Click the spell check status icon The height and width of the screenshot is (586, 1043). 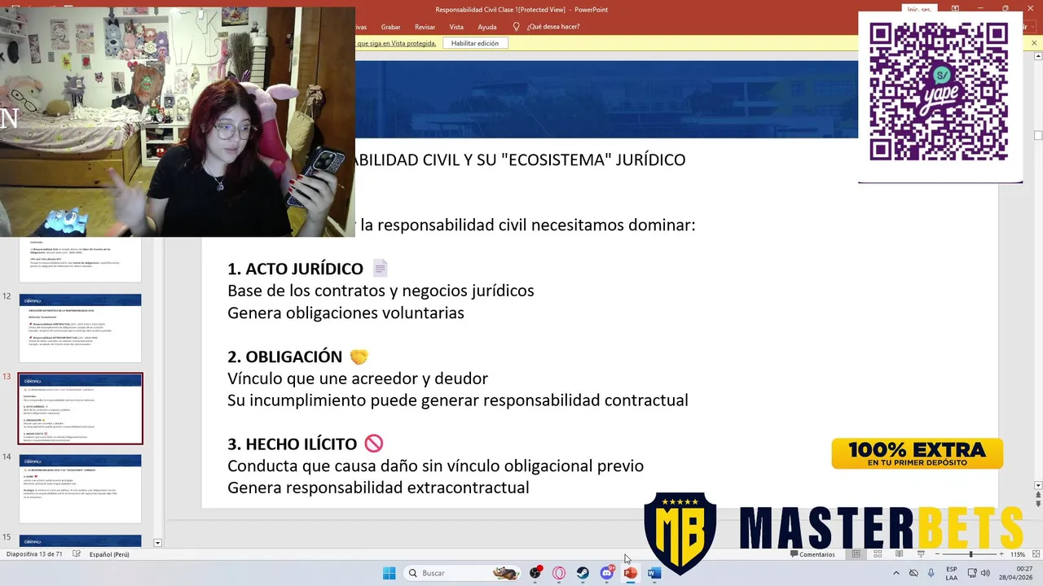(x=77, y=554)
